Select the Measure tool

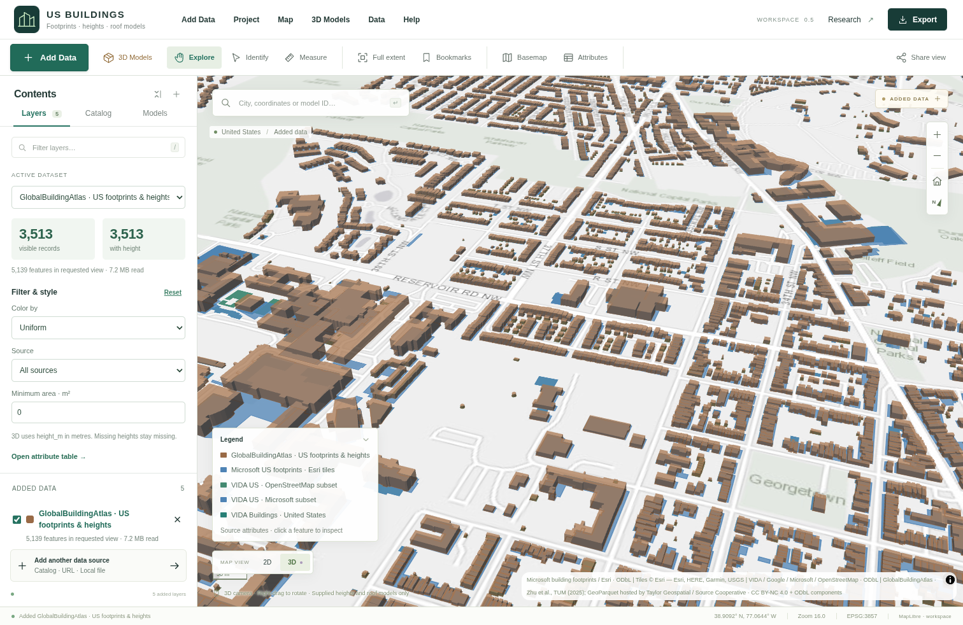(x=306, y=57)
